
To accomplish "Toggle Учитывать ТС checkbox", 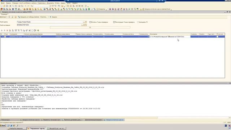I will 138,22.
